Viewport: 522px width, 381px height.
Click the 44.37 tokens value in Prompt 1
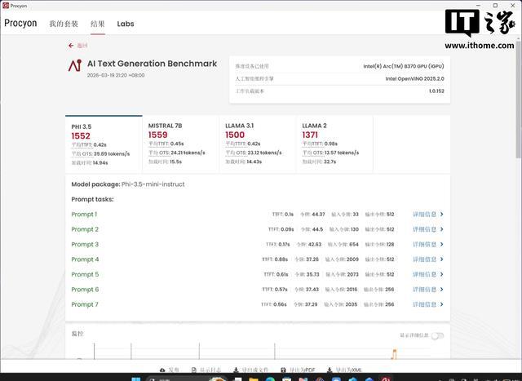[x=318, y=214]
